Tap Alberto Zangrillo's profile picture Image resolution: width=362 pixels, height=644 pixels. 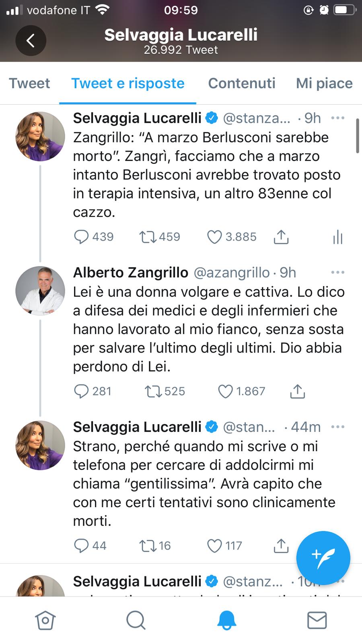pos(40,291)
